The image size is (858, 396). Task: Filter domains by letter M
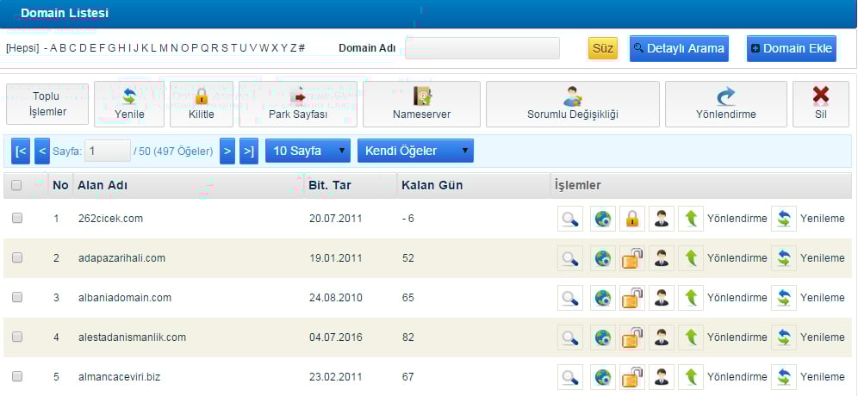click(165, 48)
